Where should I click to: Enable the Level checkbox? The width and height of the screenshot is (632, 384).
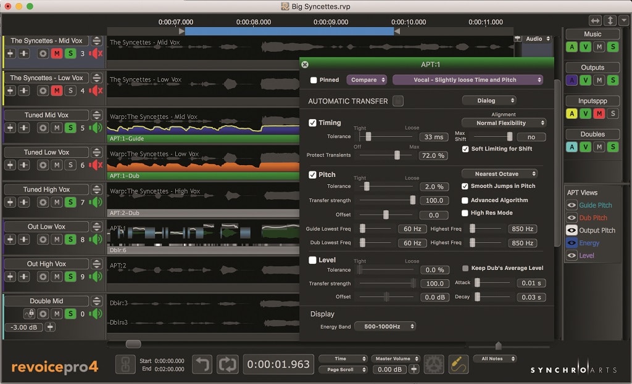click(312, 260)
